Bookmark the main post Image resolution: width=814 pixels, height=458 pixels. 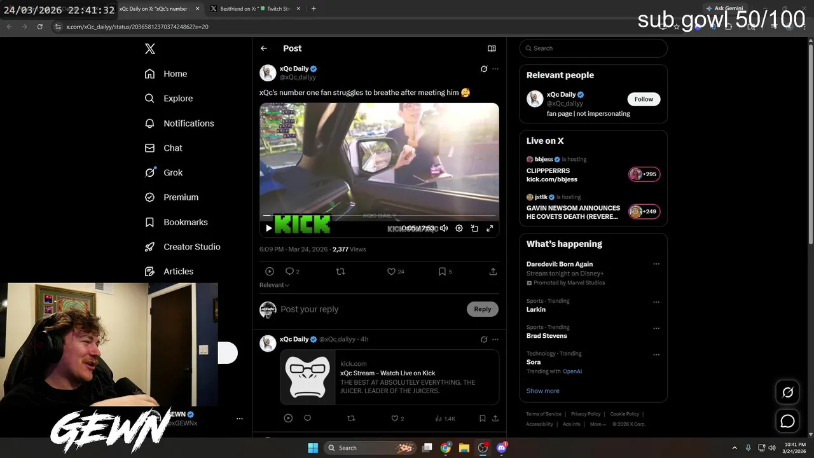point(445,272)
